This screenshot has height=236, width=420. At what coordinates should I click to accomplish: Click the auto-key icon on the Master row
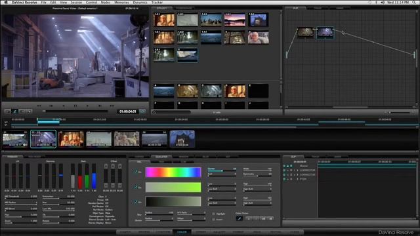[291, 166]
